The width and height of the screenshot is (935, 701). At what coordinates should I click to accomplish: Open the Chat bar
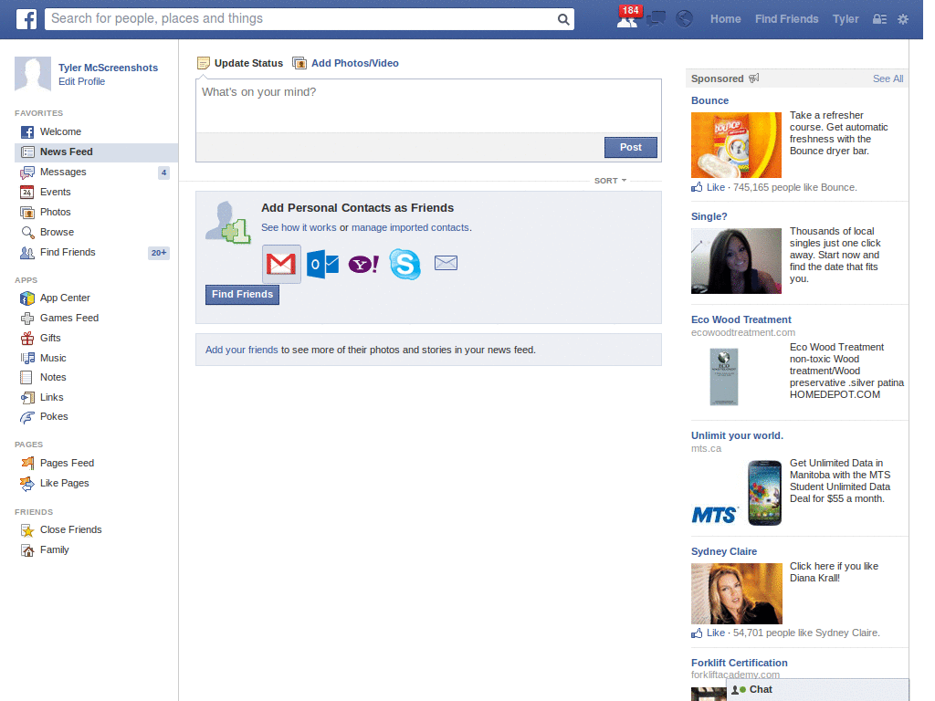[817, 690]
